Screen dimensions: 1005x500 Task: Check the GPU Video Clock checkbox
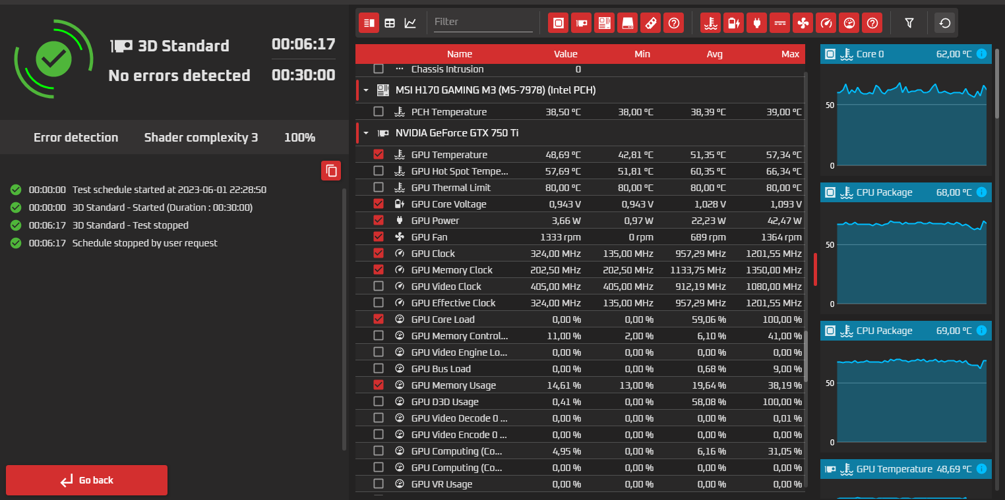coord(379,287)
